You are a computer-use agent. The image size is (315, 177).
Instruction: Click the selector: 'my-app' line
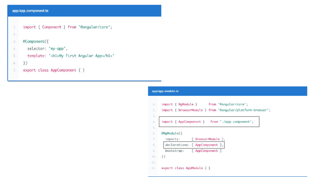47,49
